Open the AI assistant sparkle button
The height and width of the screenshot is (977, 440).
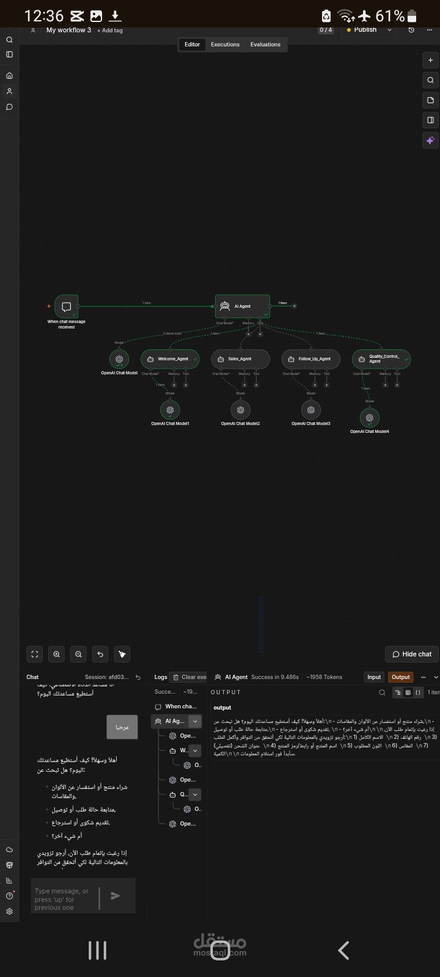coord(430,140)
